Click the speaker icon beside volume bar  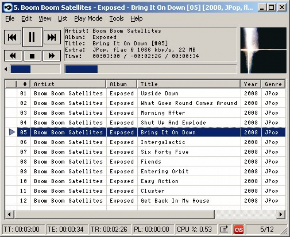coord(6,69)
